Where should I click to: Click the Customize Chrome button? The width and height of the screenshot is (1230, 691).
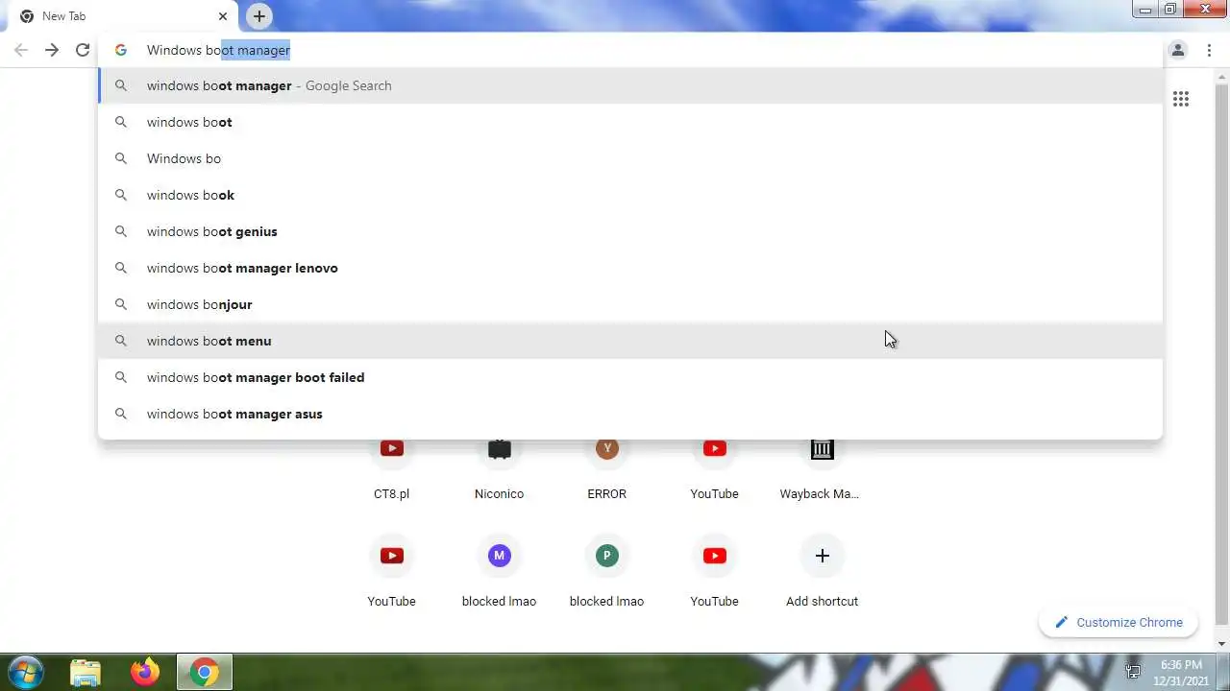[x=1119, y=622]
